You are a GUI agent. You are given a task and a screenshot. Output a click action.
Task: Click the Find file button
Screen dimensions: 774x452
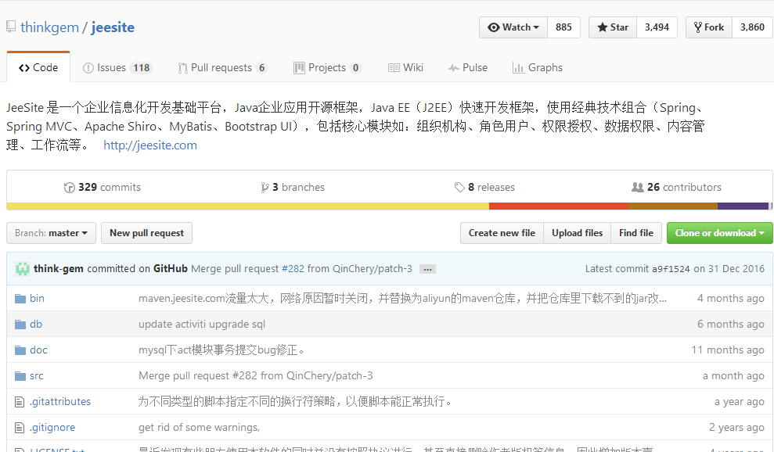(636, 233)
